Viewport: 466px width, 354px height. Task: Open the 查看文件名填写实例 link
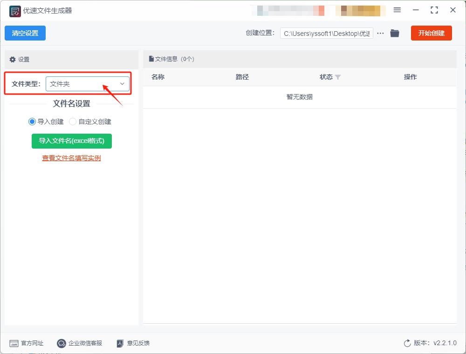[x=71, y=158]
